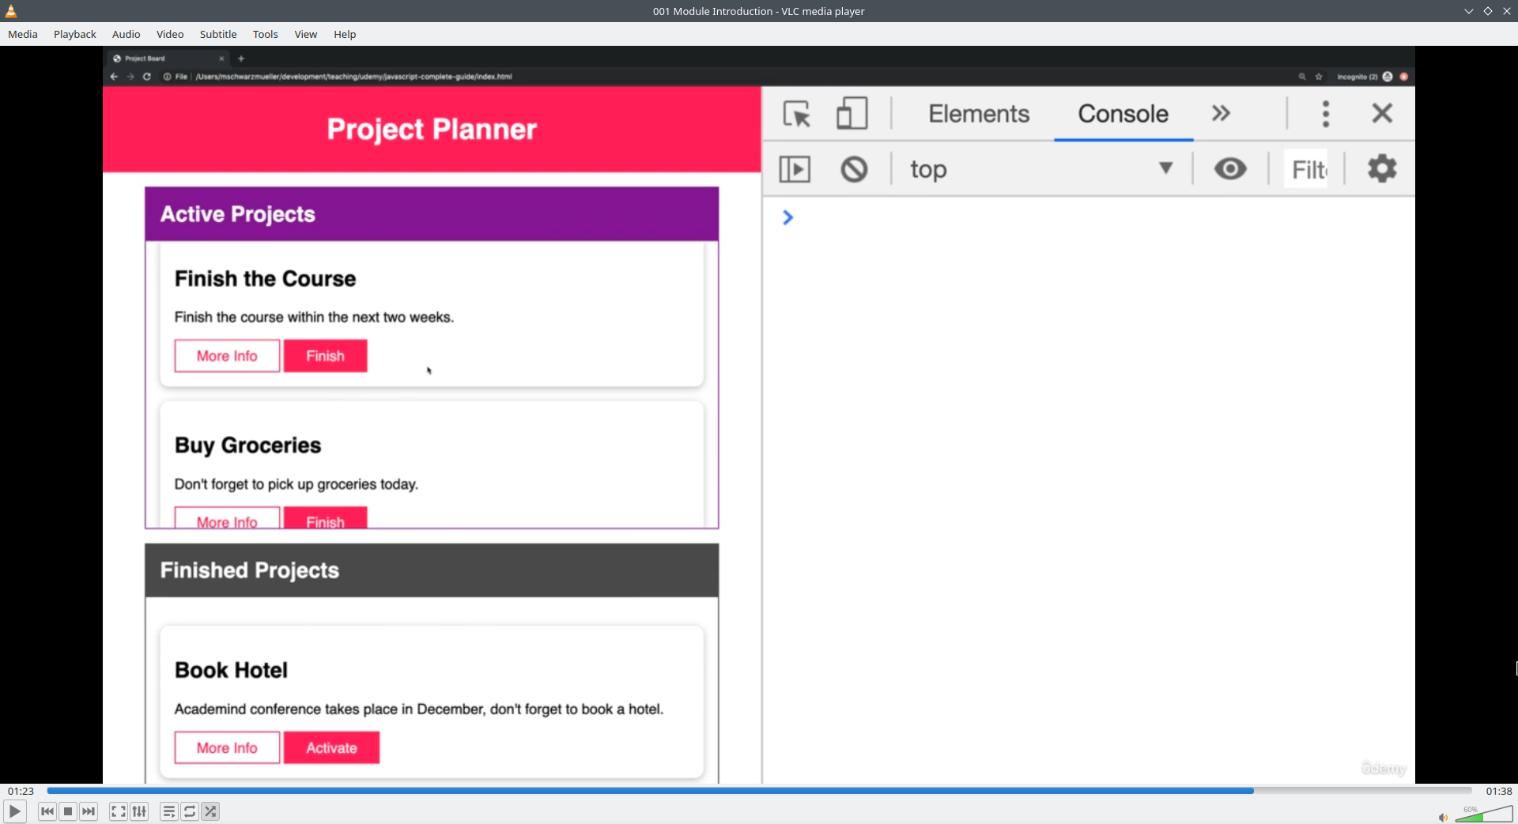1518x824 pixels.
Task: Open DevTools three-dot customize menu
Action: point(1326,114)
